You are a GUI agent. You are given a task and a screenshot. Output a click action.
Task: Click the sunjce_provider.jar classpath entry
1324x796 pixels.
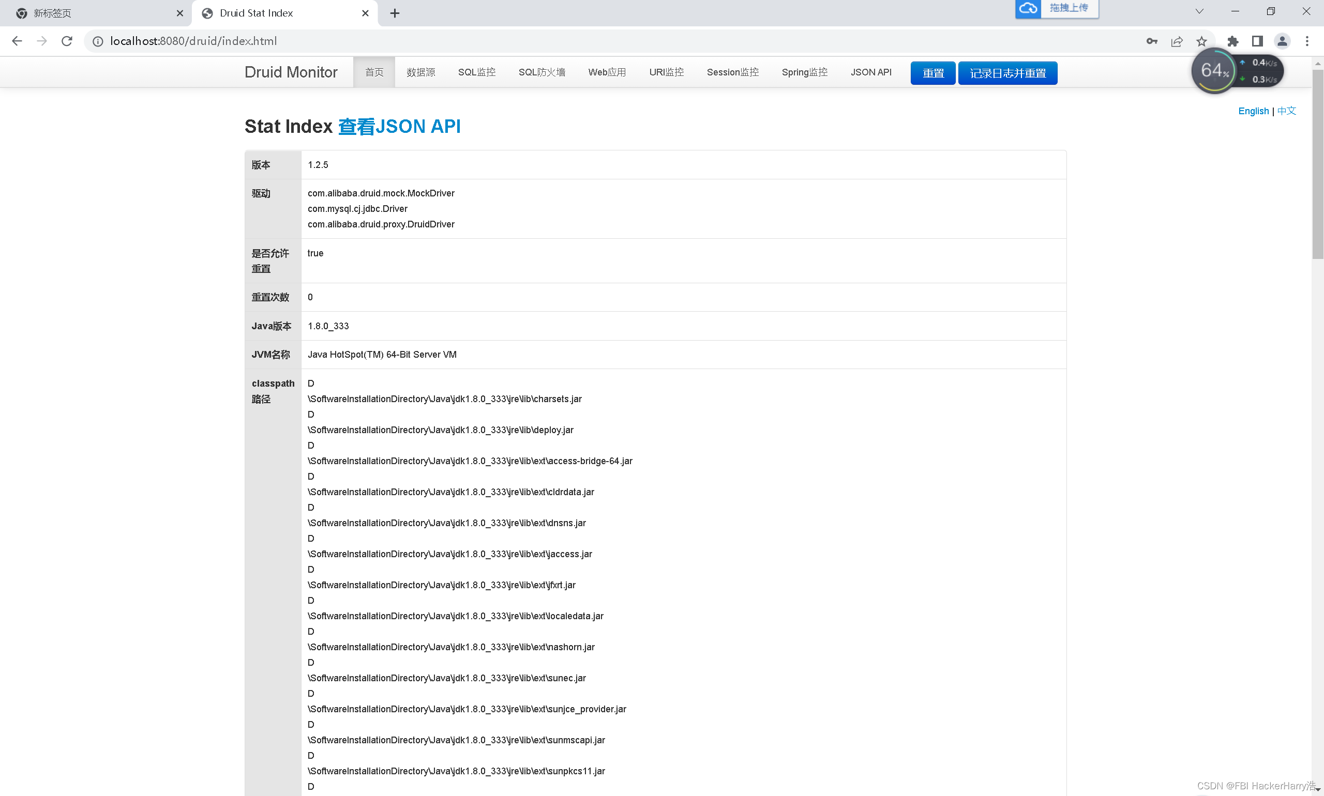[x=467, y=710]
